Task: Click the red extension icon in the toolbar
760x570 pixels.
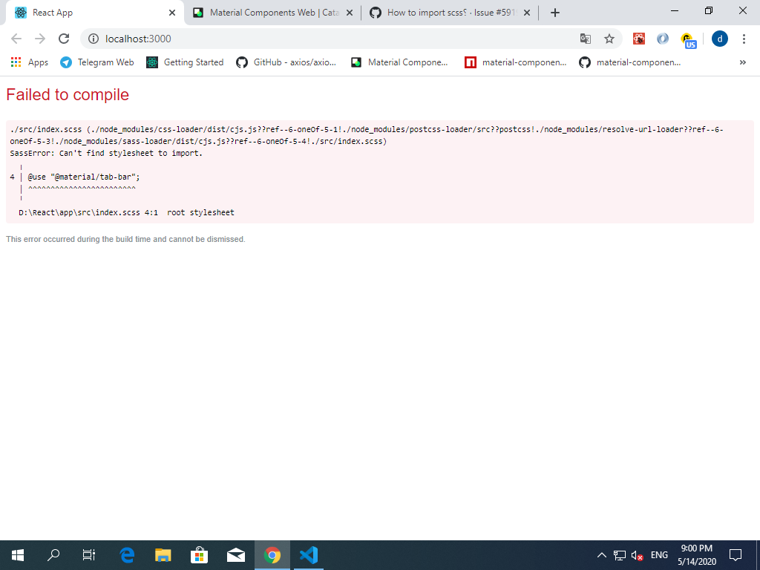Action: click(639, 39)
